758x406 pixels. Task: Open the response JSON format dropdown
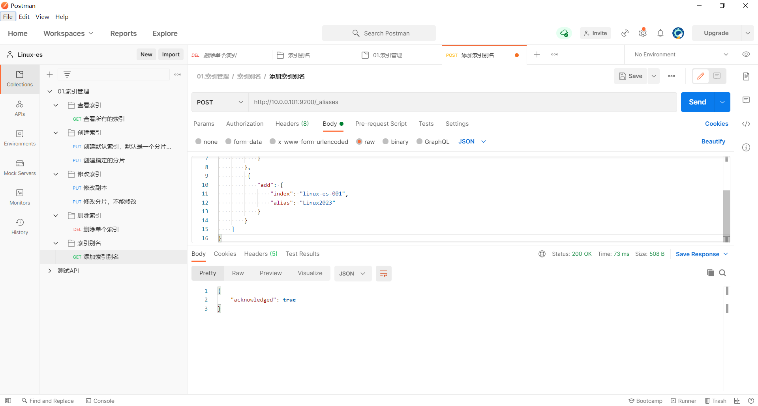click(353, 274)
